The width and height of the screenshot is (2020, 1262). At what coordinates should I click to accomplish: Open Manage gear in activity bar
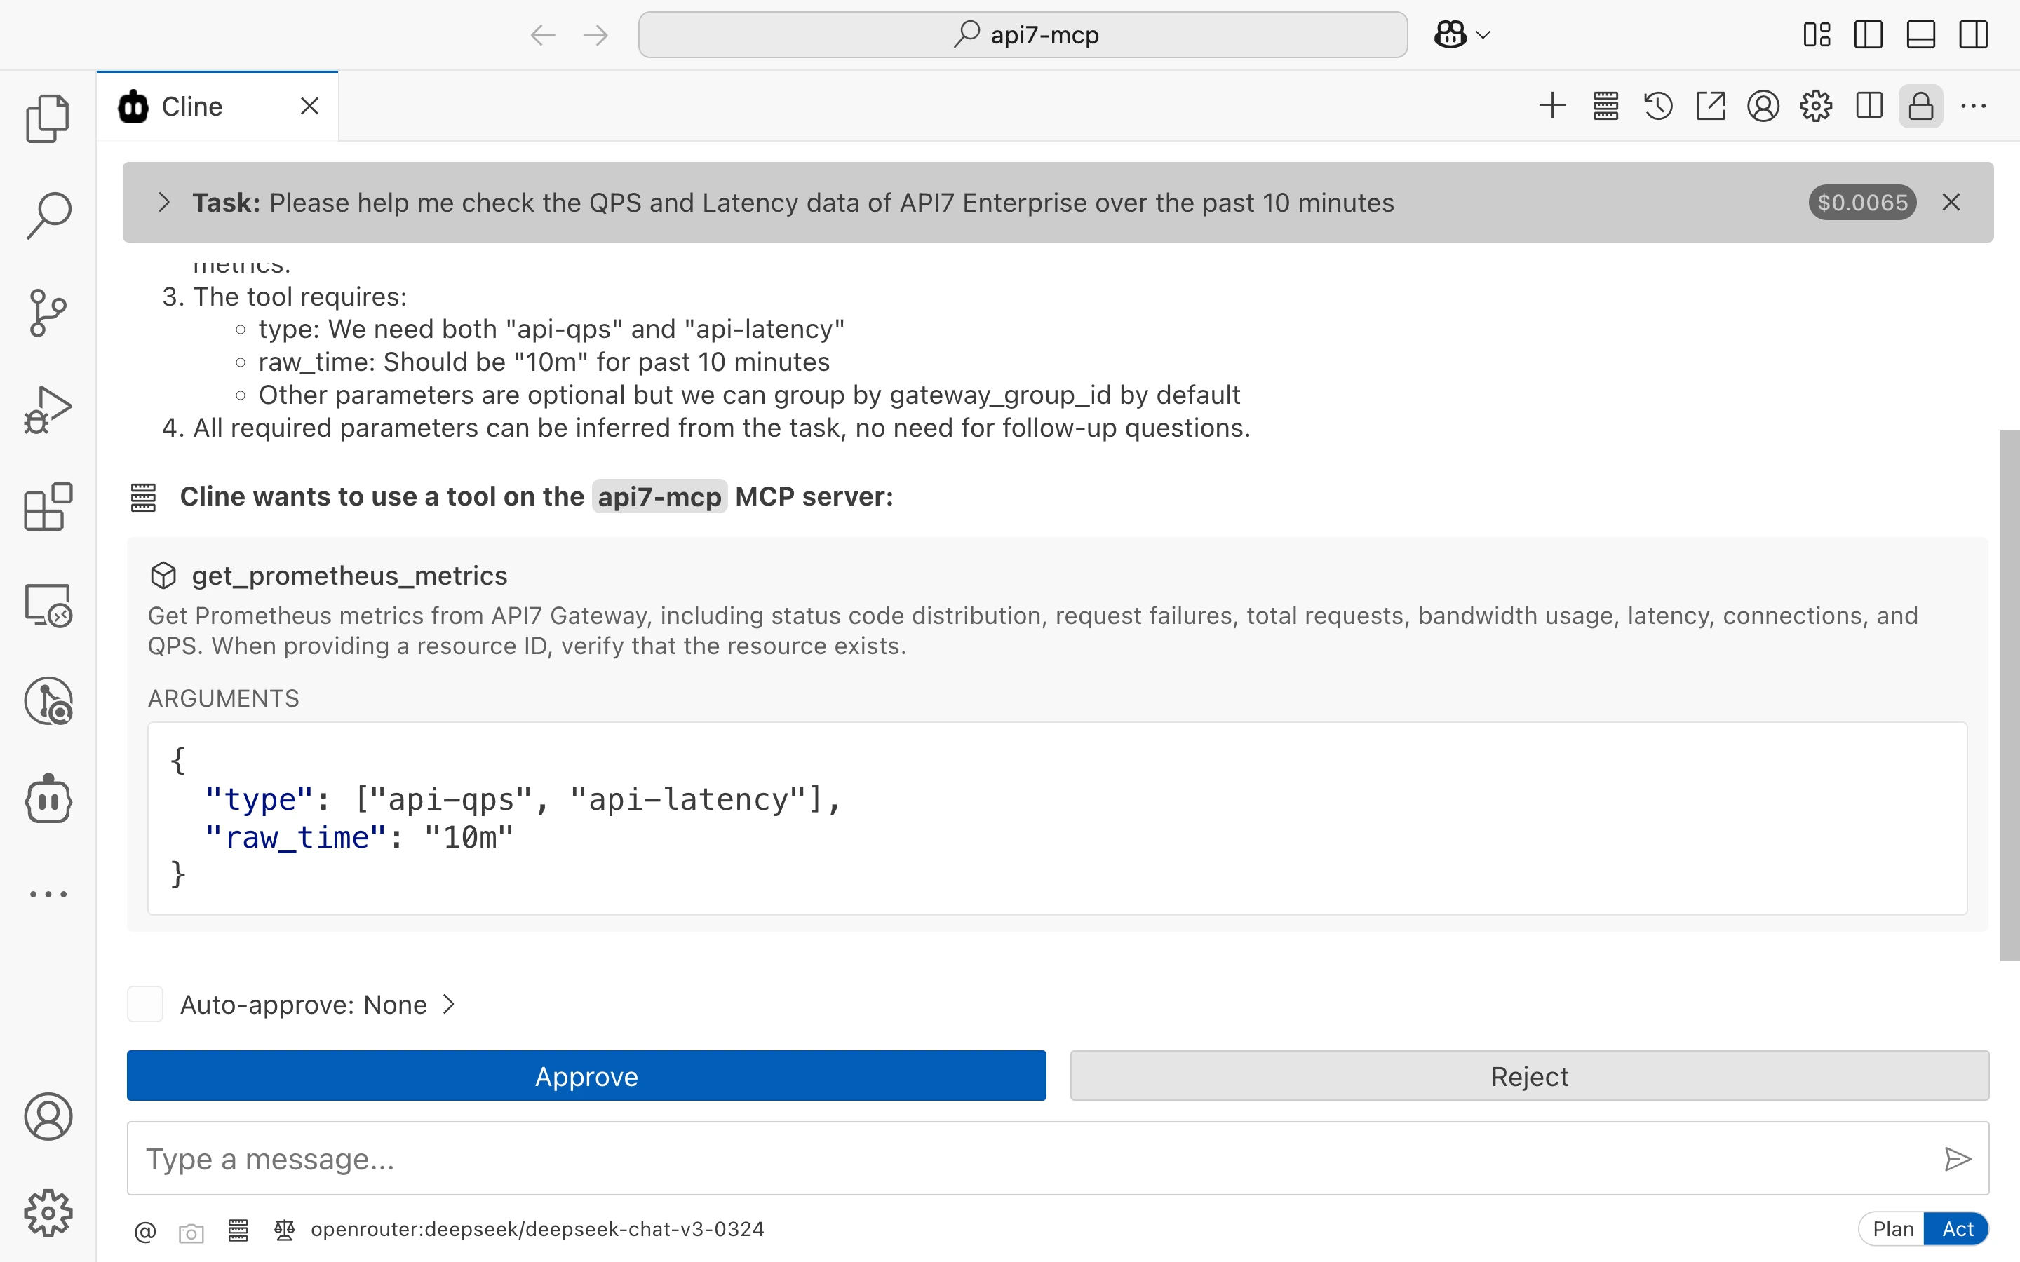pos(48,1213)
